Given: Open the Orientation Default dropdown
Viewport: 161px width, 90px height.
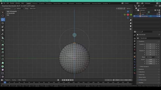Looking at the screenshot, I should click(19, 8).
